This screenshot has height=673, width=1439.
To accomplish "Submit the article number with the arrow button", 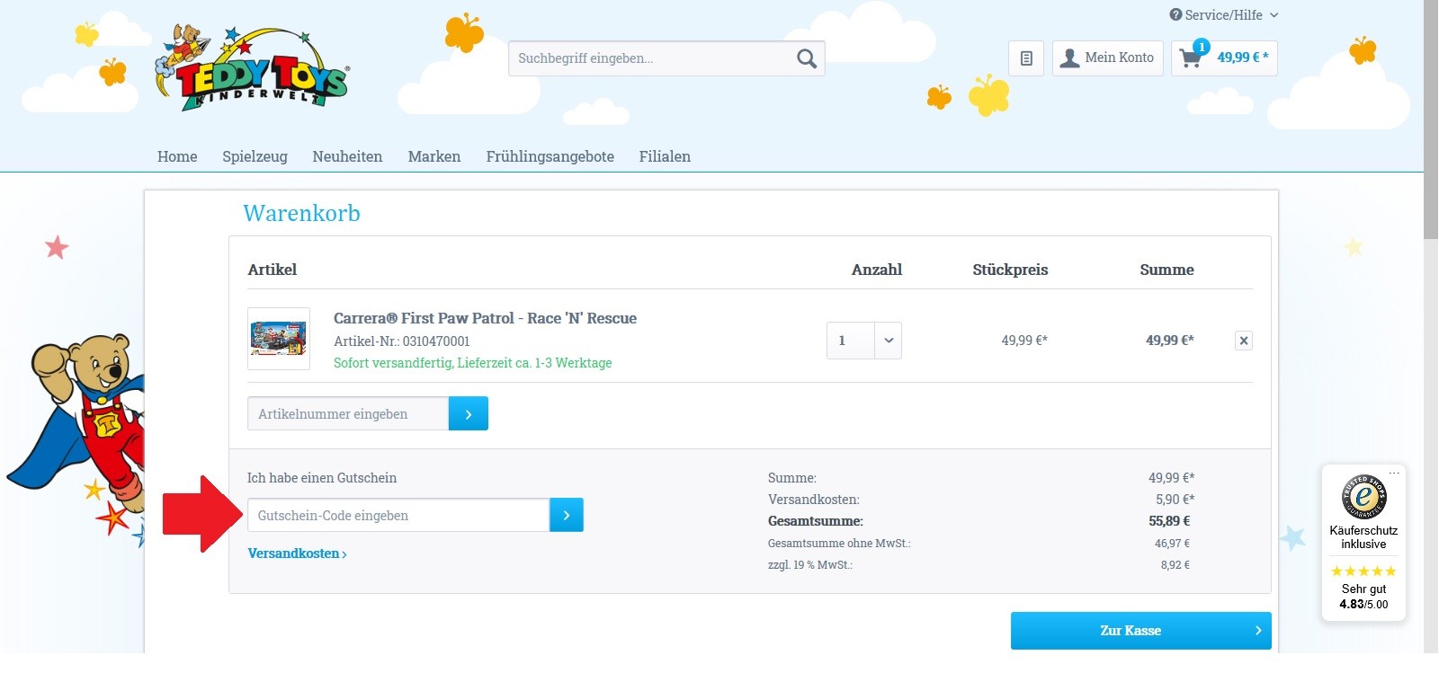I will 469,413.
